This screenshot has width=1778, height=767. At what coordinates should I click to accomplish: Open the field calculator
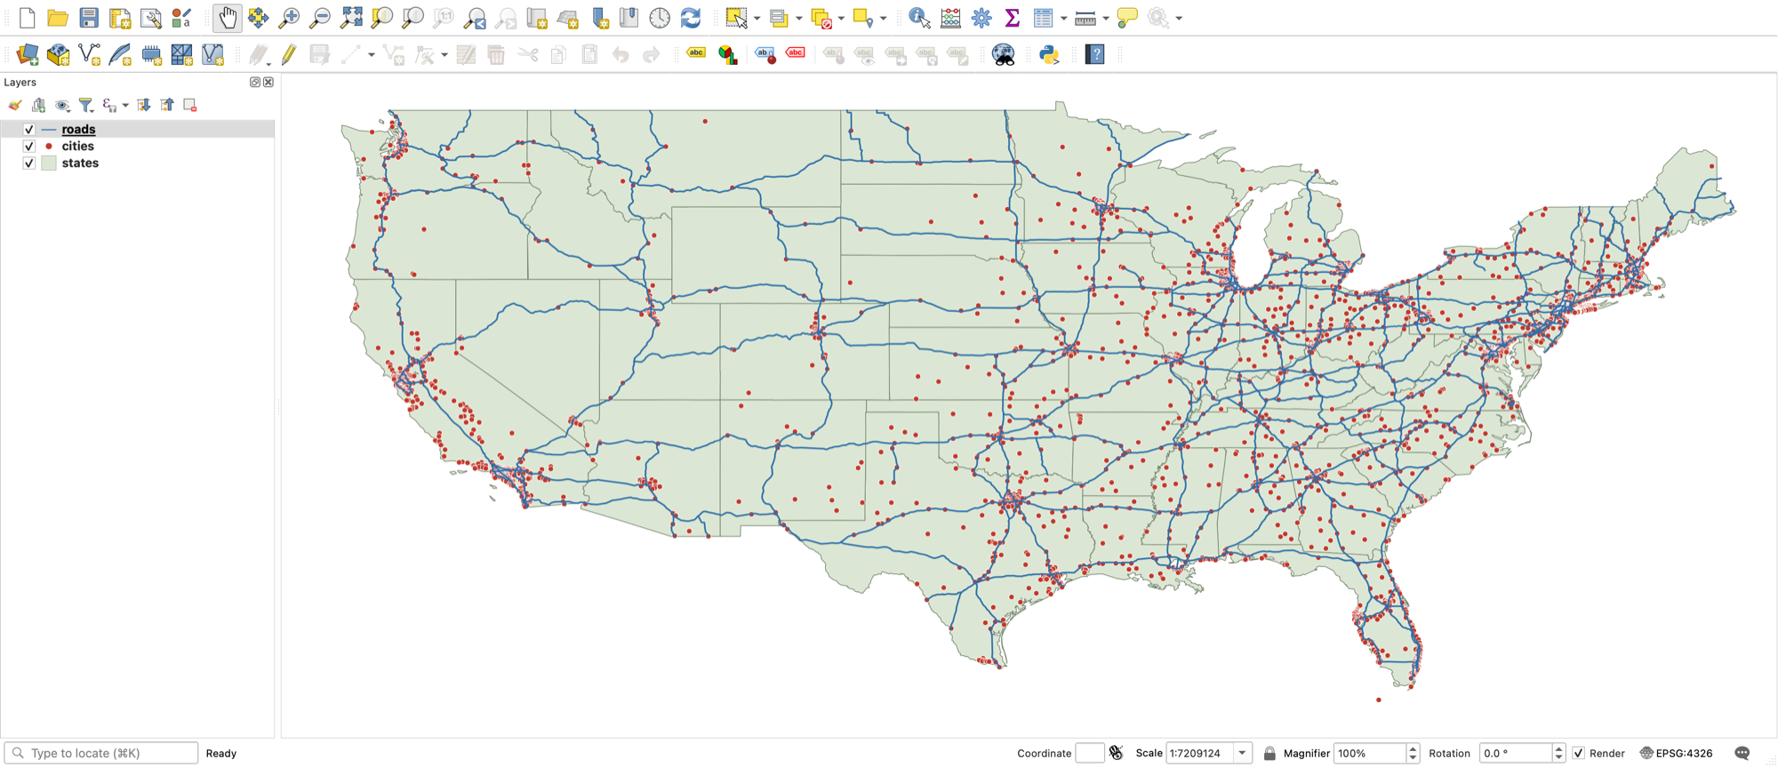point(950,18)
